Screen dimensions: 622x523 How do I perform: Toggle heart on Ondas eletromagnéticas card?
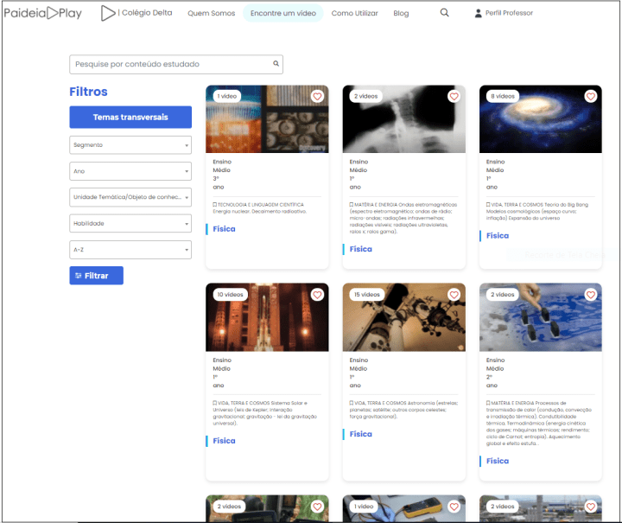pyautogui.click(x=454, y=96)
